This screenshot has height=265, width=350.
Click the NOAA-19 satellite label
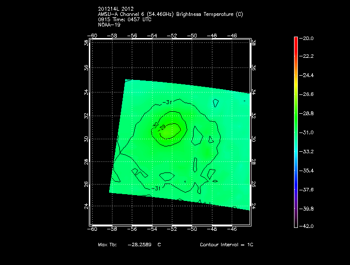point(109,25)
